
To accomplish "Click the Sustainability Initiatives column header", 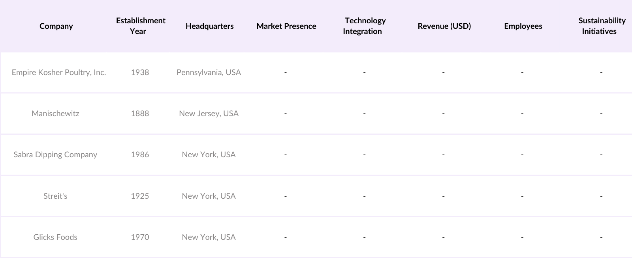I will pyautogui.click(x=601, y=26).
